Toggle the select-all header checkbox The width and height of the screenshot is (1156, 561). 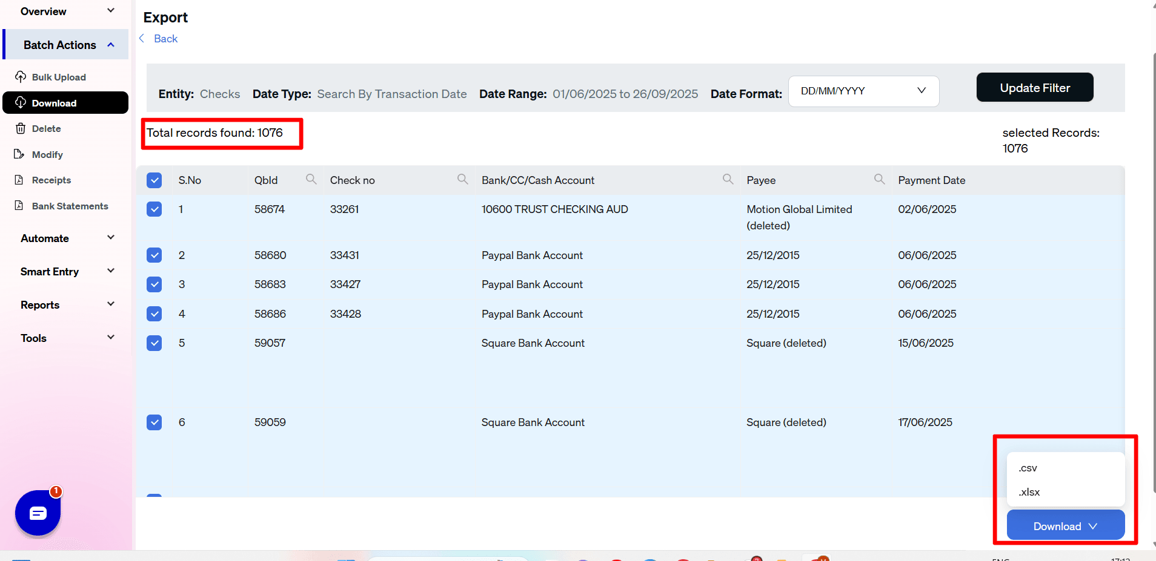tap(154, 180)
